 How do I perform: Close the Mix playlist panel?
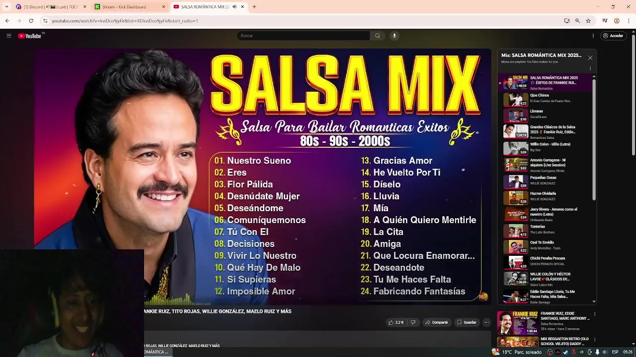590,58
